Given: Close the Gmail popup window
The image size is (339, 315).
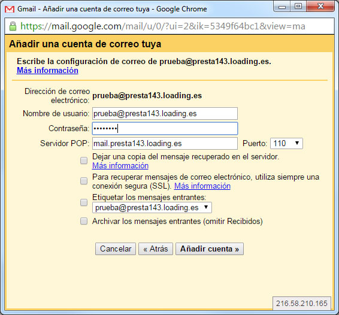Looking at the screenshot, I should pyautogui.click(x=320, y=6).
